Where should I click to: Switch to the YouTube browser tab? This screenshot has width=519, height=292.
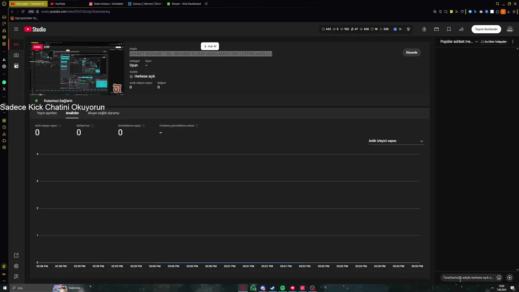[x=67, y=4]
